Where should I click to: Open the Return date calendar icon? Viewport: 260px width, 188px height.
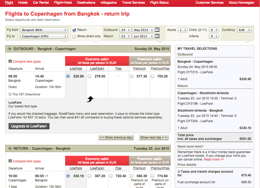point(157,36)
